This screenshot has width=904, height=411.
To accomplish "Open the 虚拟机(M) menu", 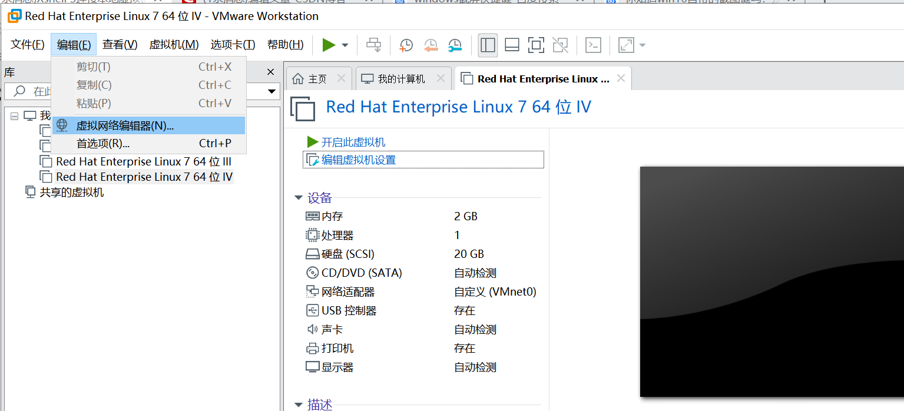I will (x=174, y=45).
